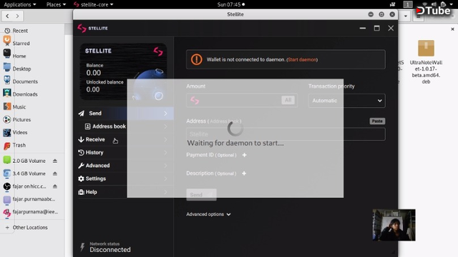Click the Stellite logo on wallet card
The width and height of the screenshot is (458, 257).
pos(158,51)
